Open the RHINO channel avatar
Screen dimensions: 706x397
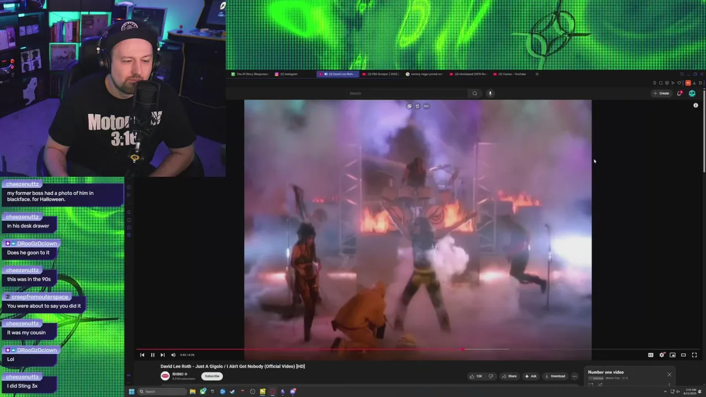point(165,376)
